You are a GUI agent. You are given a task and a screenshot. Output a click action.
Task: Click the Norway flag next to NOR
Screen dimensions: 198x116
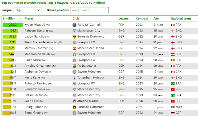[x=173, y=107]
